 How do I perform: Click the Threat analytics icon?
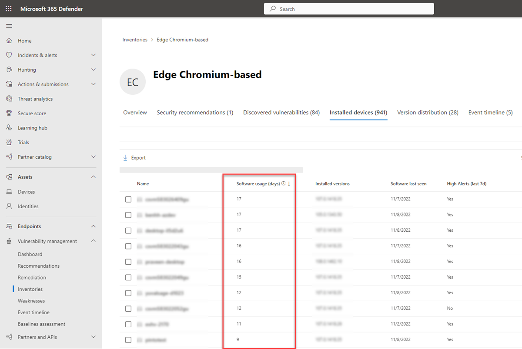coord(9,99)
